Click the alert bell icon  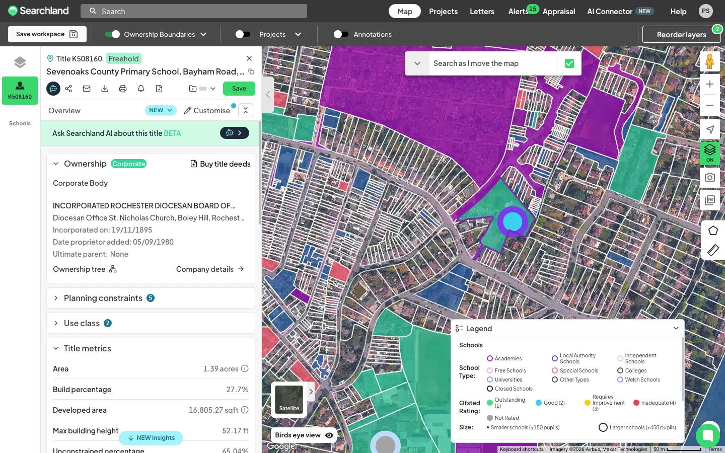tap(141, 89)
